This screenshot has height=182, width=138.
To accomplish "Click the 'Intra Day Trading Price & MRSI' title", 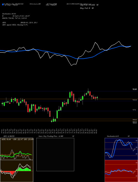I will click(56, 136).
